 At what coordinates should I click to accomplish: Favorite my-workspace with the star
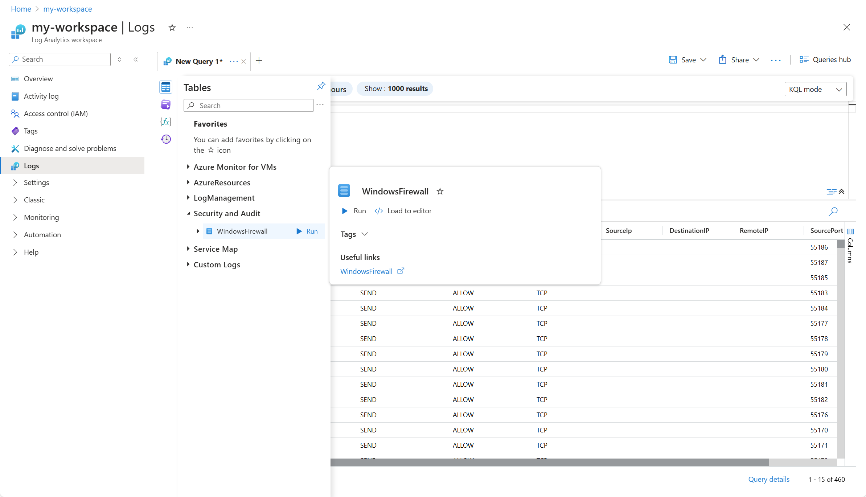click(172, 28)
